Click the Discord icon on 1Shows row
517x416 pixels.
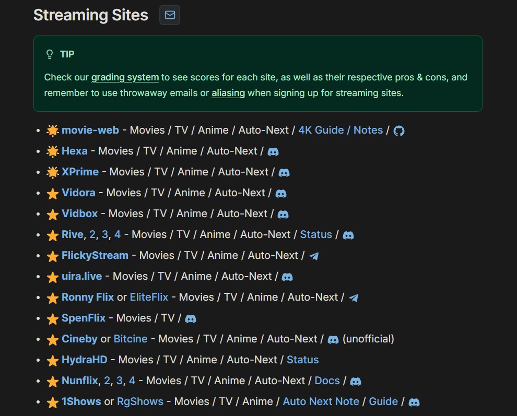(x=414, y=402)
